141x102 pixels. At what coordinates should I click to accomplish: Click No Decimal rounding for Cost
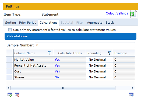100,71
